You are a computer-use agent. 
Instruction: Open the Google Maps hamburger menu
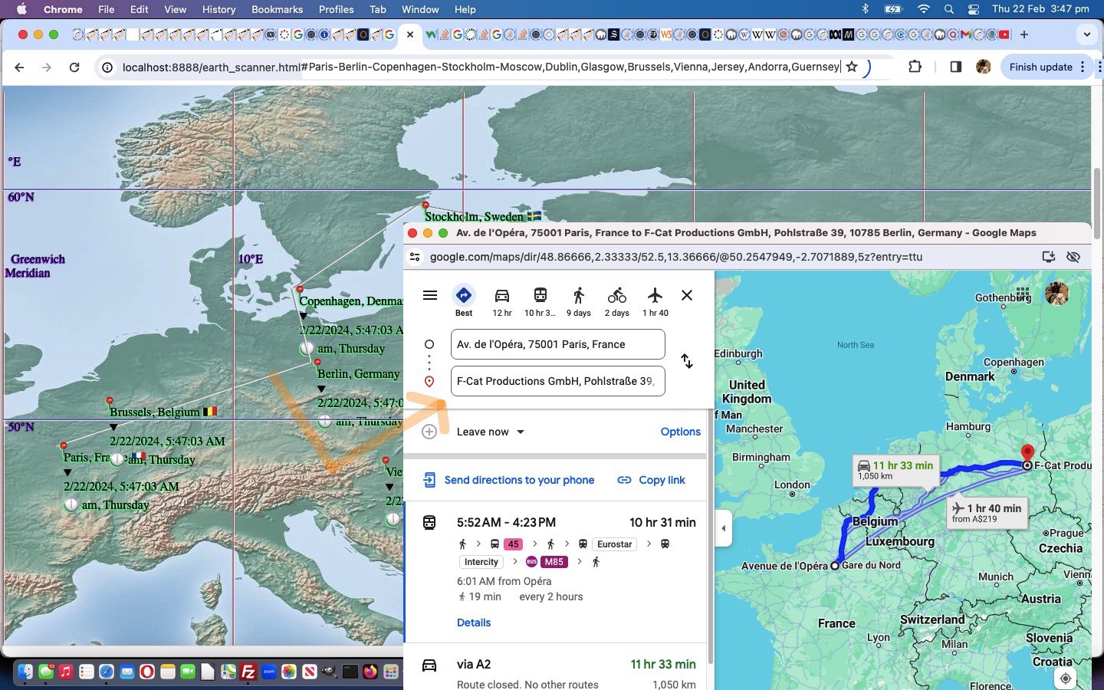[430, 295]
